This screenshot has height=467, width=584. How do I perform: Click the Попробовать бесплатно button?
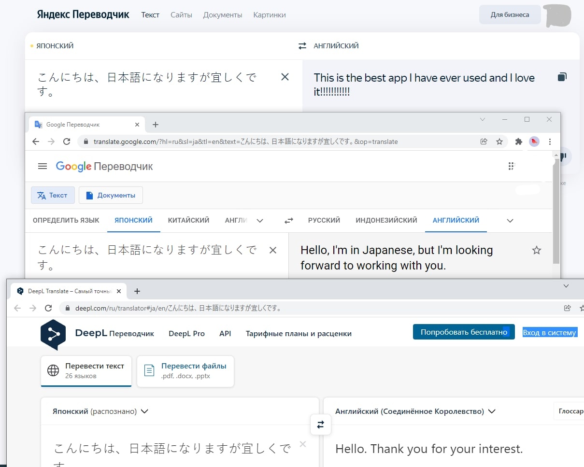pyautogui.click(x=464, y=332)
